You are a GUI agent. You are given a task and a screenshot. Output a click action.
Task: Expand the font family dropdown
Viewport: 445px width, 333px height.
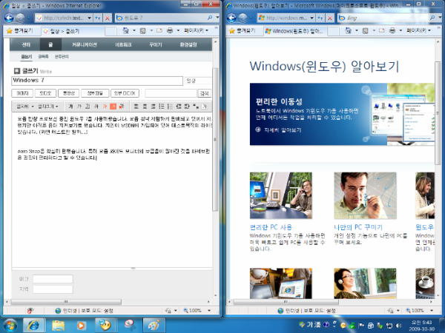pyautogui.click(x=25, y=106)
